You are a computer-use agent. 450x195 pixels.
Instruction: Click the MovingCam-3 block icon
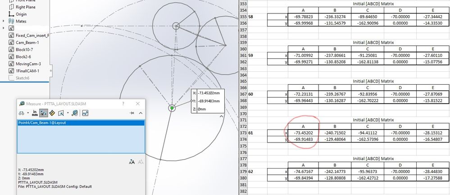coord(11,64)
